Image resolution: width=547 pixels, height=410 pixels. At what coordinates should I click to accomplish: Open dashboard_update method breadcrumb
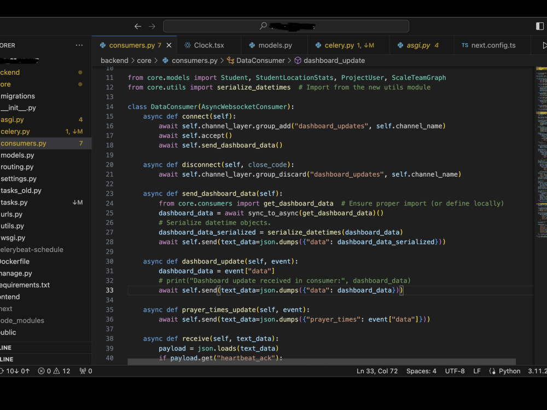[x=330, y=61]
